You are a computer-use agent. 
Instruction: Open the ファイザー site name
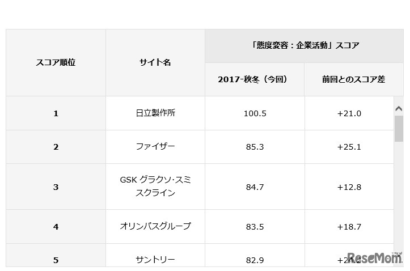155,146
